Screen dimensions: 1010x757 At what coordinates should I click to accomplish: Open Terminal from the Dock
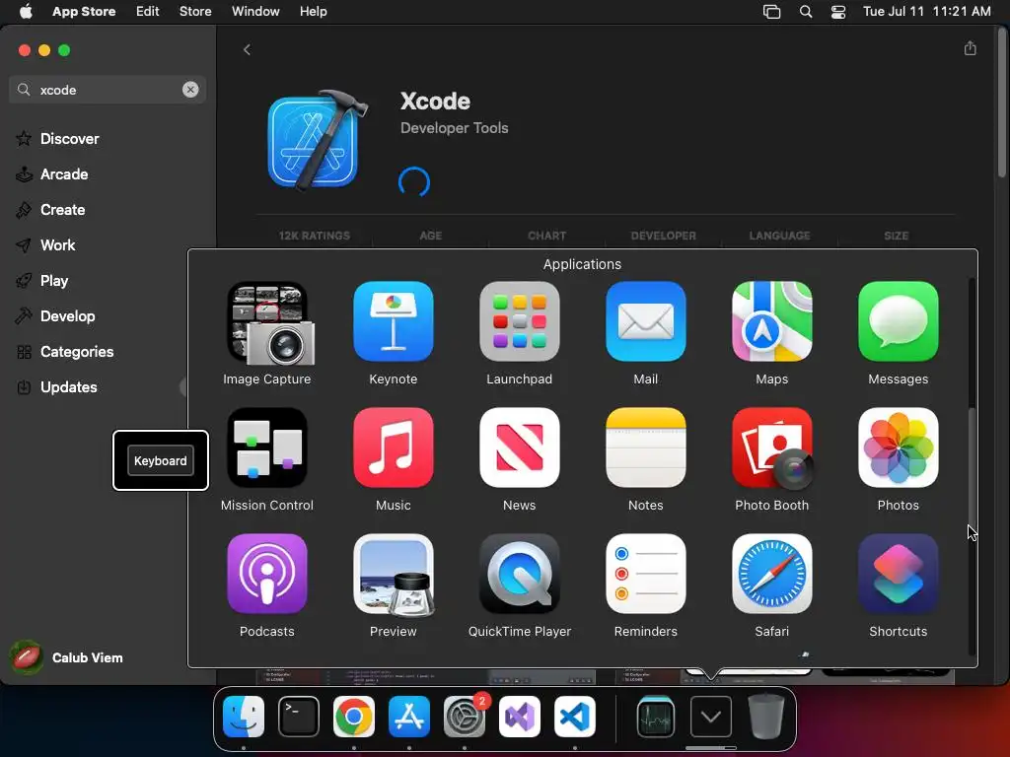coord(299,717)
